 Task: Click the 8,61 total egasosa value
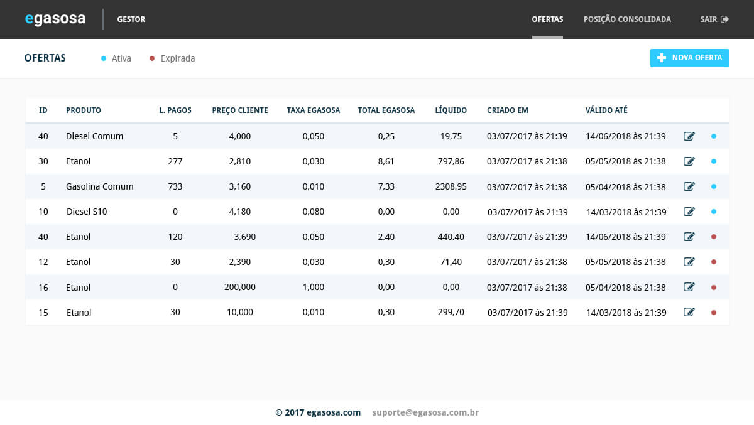click(386, 161)
